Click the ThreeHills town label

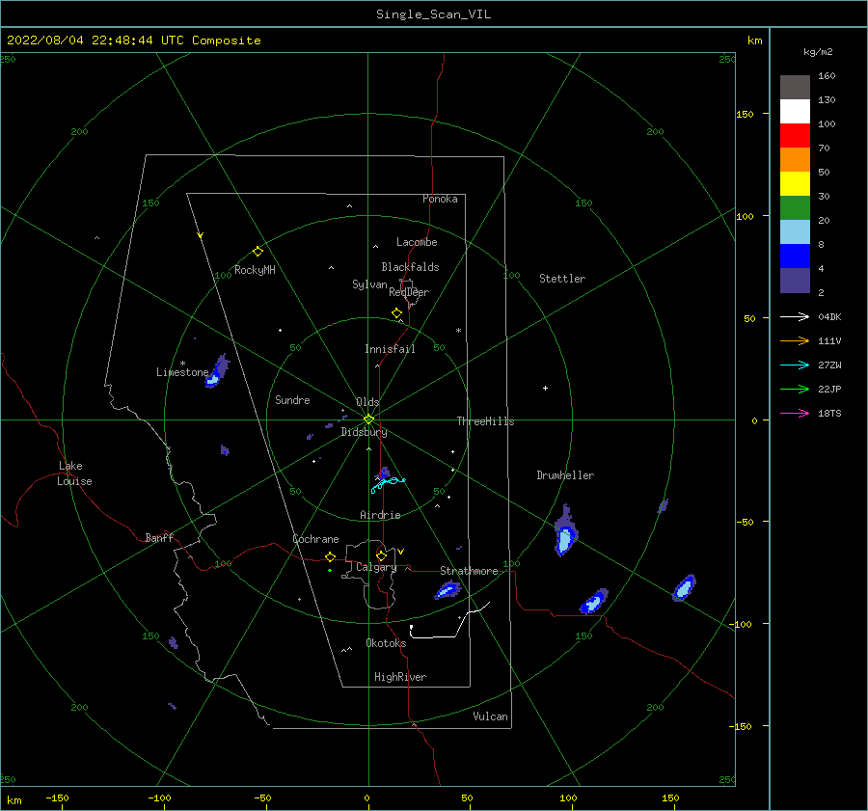(x=485, y=421)
